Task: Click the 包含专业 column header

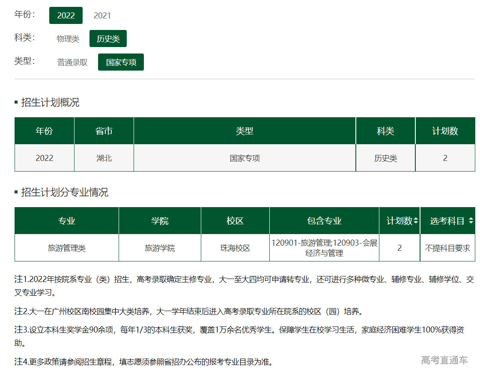Action: pos(324,221)
